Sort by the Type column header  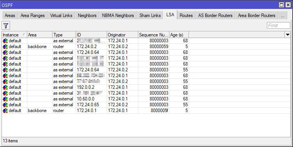tap(64, 35)
